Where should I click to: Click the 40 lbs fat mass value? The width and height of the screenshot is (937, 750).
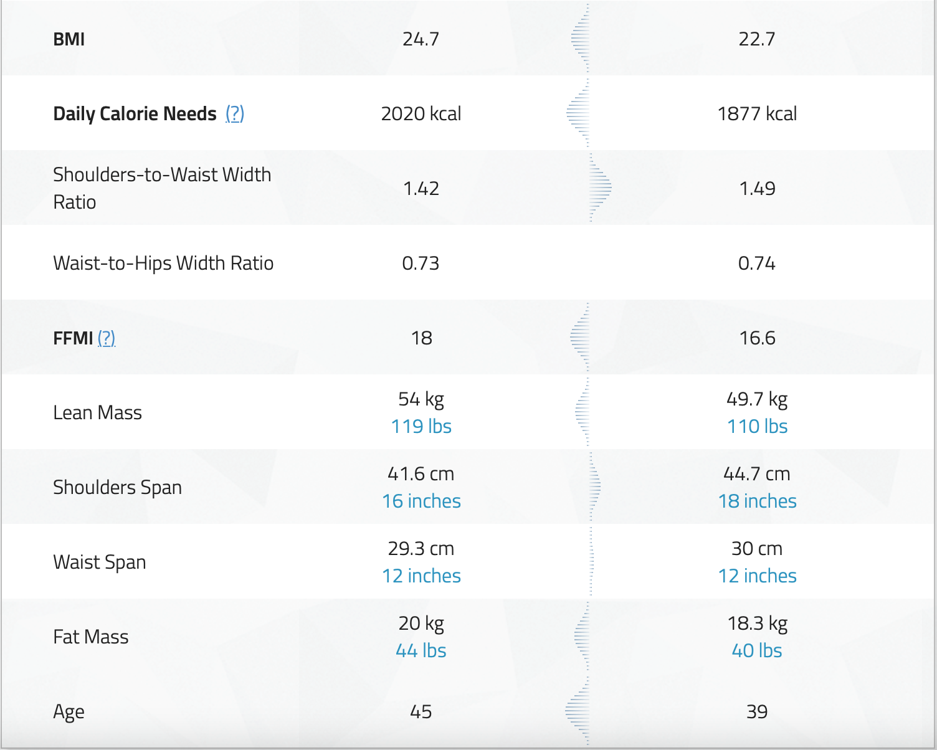(757, 650)
